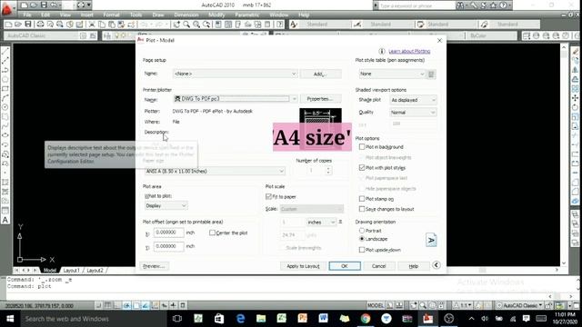Viewport: 582px width, 327px height.
Task: Click the Zoom Realtime magnifier icon
Action: click(186, 25)
